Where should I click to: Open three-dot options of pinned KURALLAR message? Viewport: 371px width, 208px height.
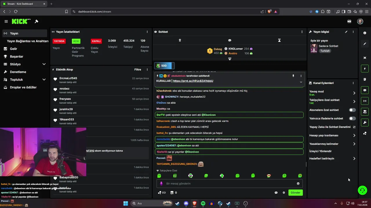(x=301, y=76)
